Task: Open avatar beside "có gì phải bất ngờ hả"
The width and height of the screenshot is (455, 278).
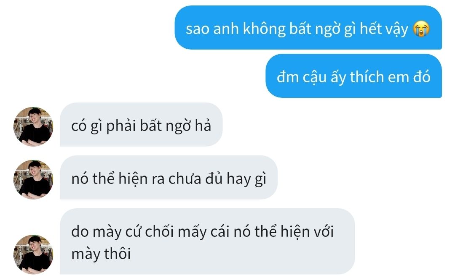Action: 33,127
